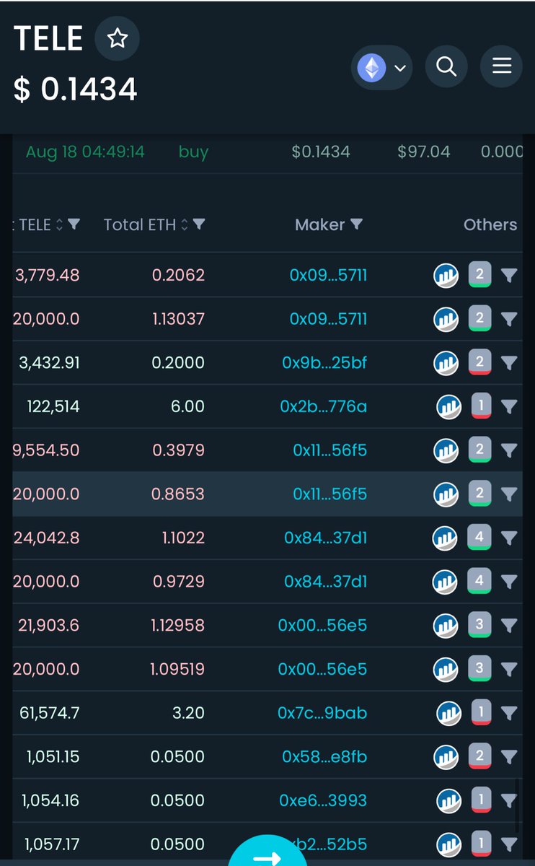Open maker 0x00...56e5 in the 1.09519 ETH row
The height and width of the screenshot is (866, 535).
click(x=322, y=669)
